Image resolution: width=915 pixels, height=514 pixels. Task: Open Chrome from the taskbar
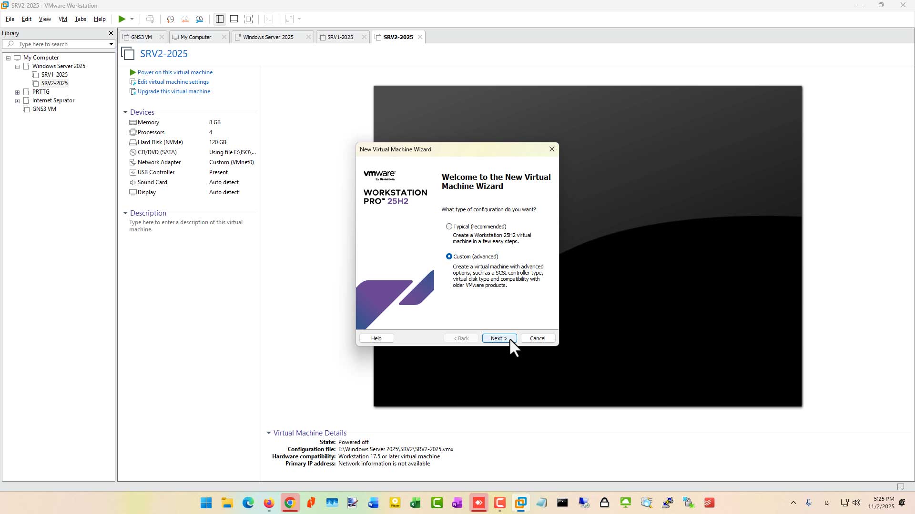(x=290, y=503)
